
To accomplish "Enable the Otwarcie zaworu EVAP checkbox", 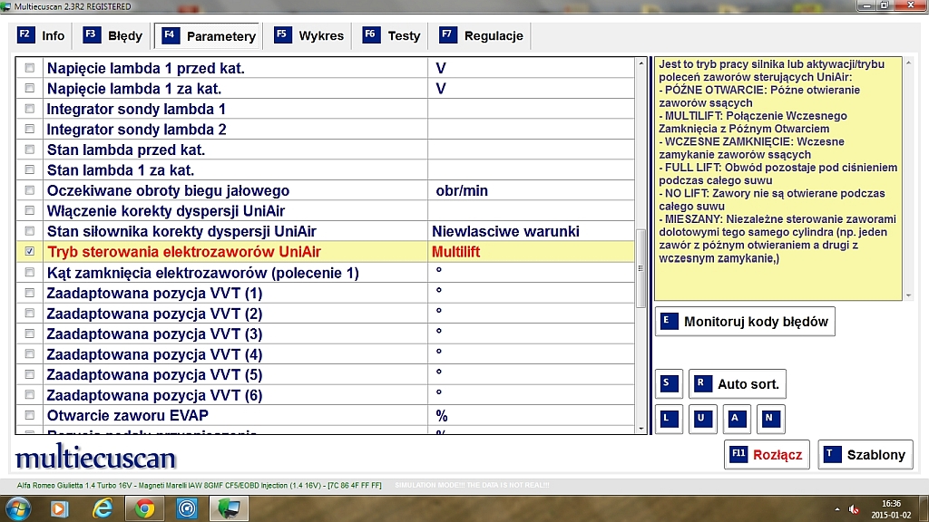I will coord(30,415).
